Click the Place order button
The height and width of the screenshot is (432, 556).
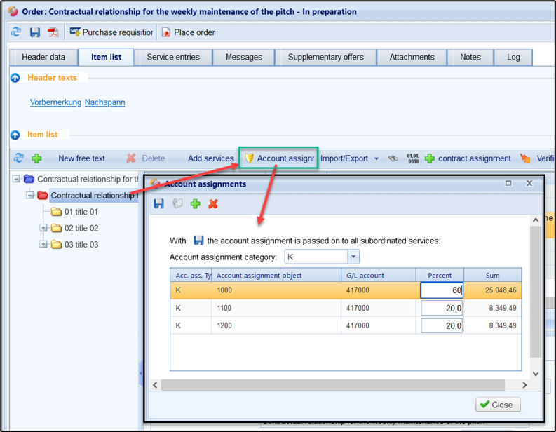pos(188,32)
